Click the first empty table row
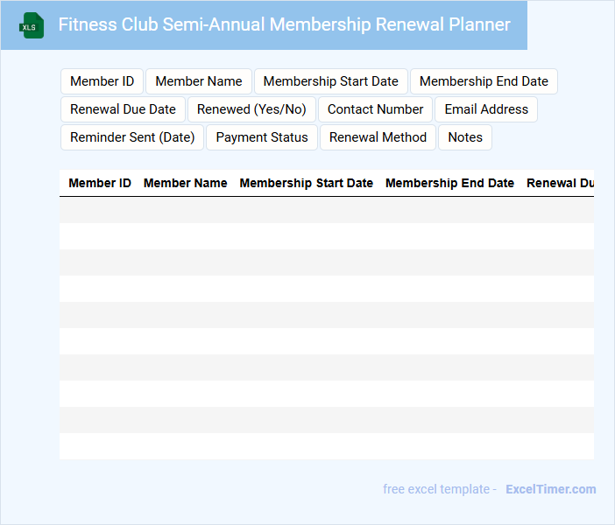Image resolution: width=615 pixels, height=525 pixels. 326,210
